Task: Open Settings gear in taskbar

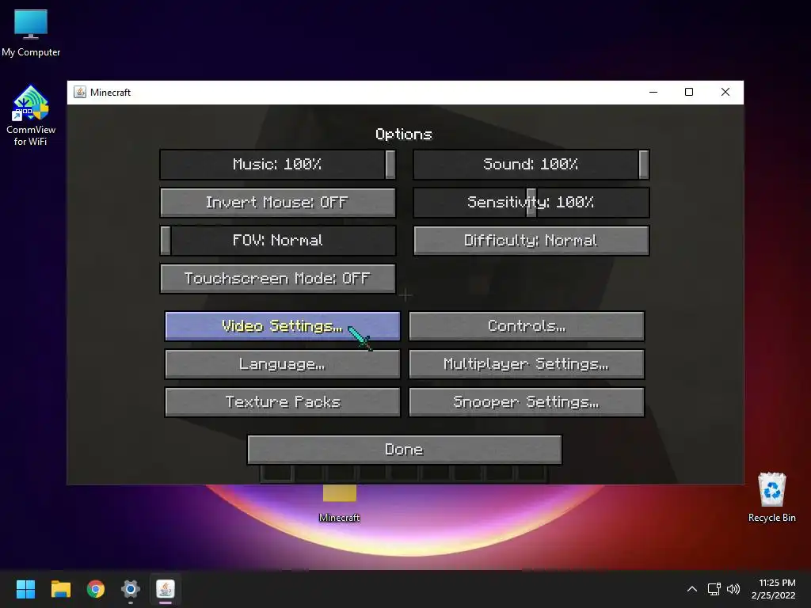Action: click(x=131, y=589)
